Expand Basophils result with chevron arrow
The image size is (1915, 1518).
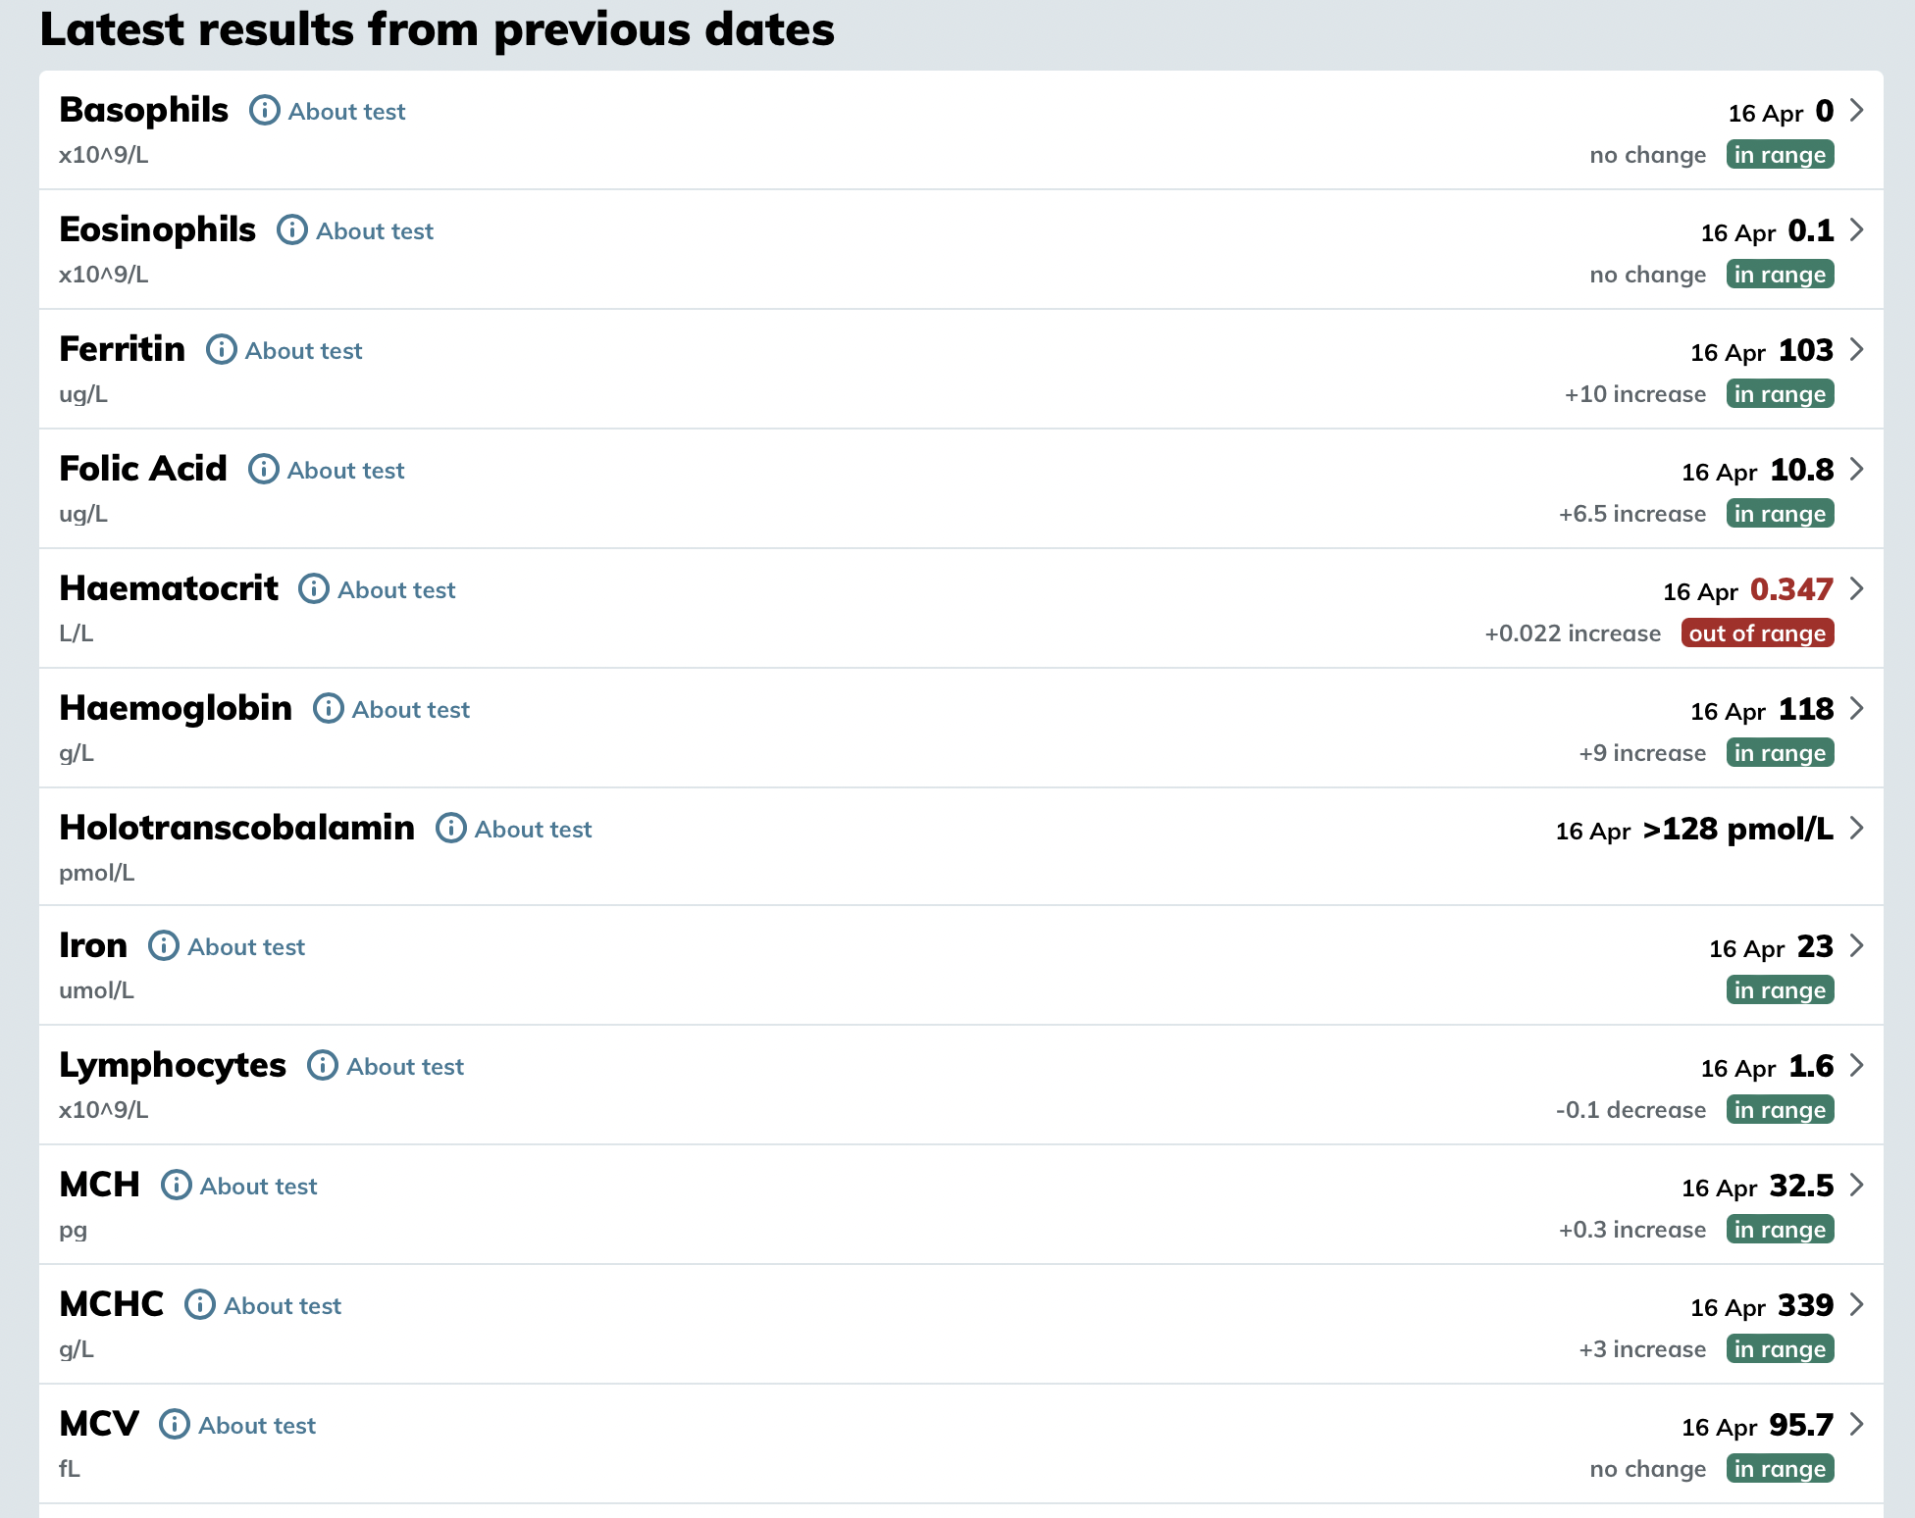click(1856, 110)
